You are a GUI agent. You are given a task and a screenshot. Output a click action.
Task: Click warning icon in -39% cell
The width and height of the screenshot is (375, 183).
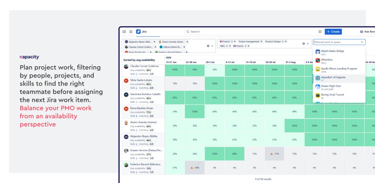coord(192,168)
